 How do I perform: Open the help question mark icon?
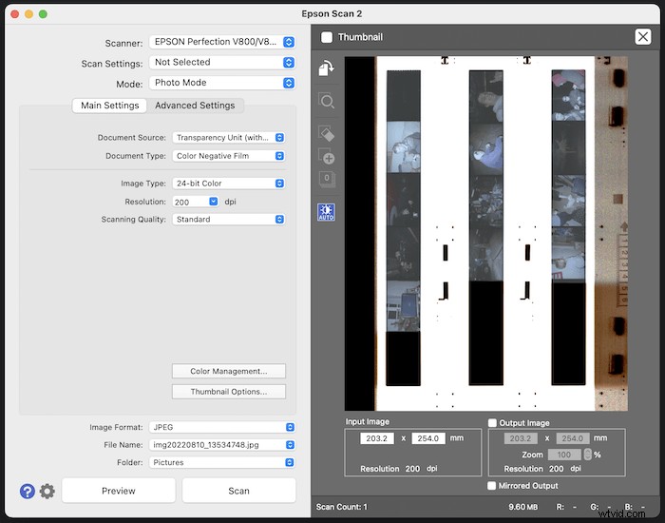point(28,491)
